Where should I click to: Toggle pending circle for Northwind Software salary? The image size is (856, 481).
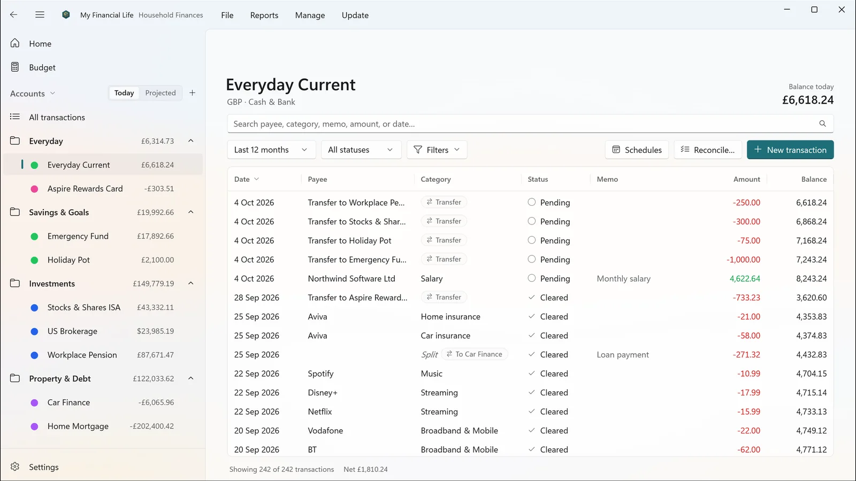(x=531, y=278)
